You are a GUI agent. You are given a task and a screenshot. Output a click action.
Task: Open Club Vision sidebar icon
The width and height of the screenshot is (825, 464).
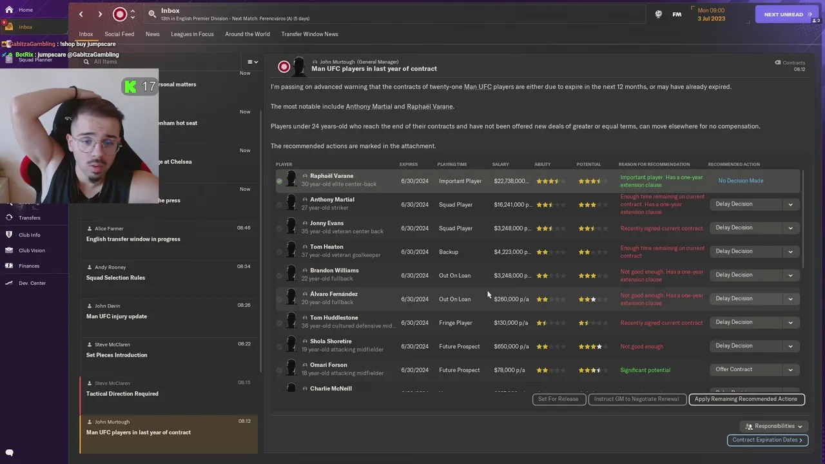pos(9,250)
